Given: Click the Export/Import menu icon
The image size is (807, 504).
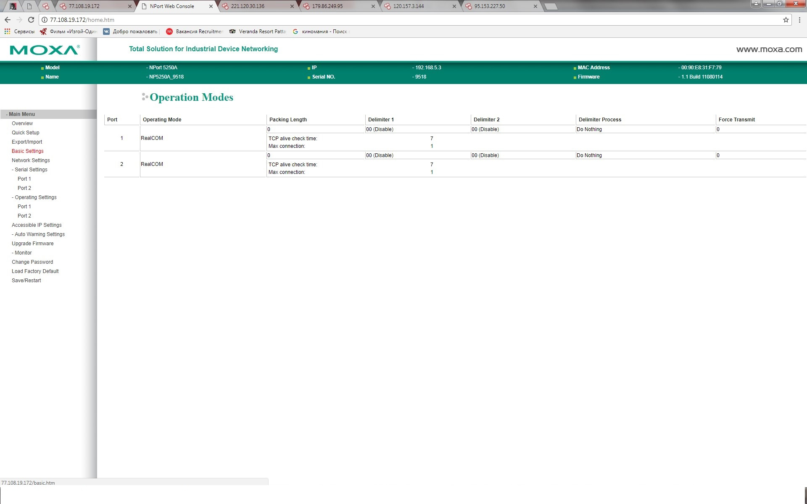Looking at the screenshot, I should point(27,142).
